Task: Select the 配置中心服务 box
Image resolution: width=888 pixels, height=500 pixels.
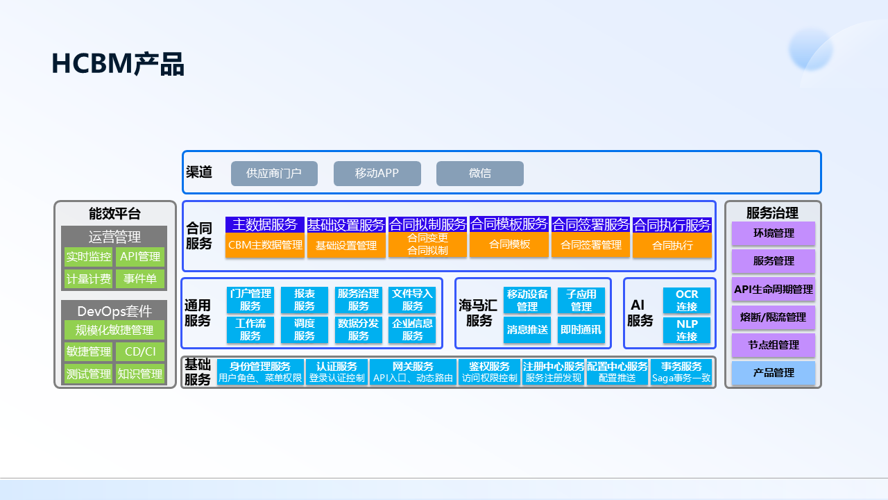Action: pyautogui.click(x=617, y=372)
